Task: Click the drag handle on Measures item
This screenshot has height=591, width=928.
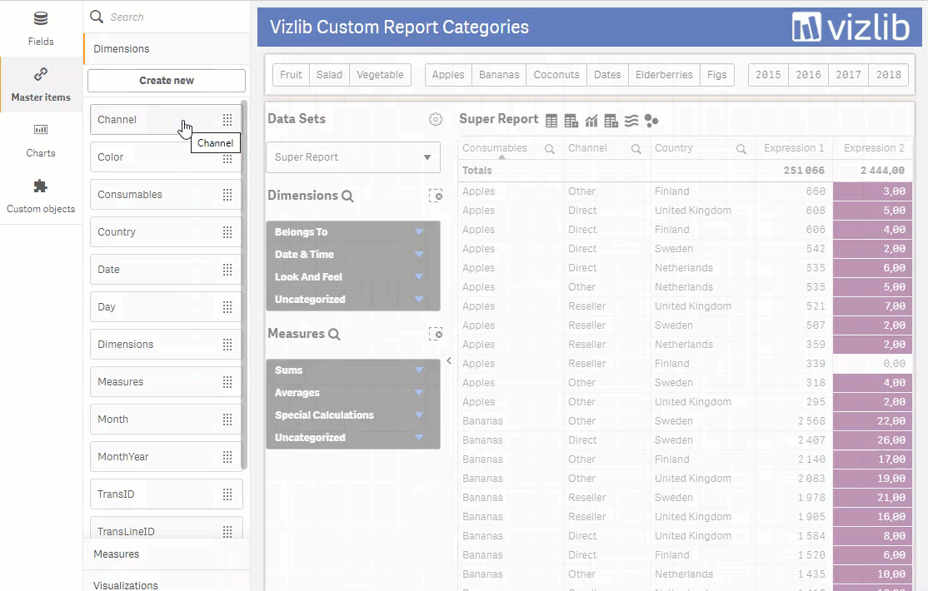Action: pos(227,381)
